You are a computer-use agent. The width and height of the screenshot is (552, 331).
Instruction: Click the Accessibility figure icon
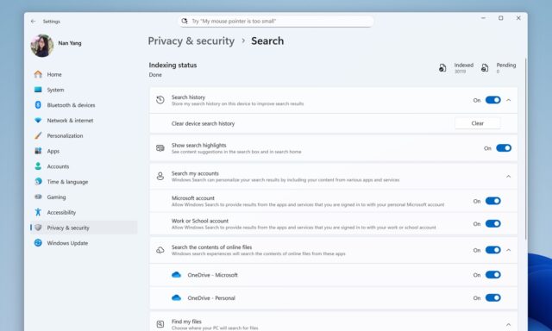[38, 212]
